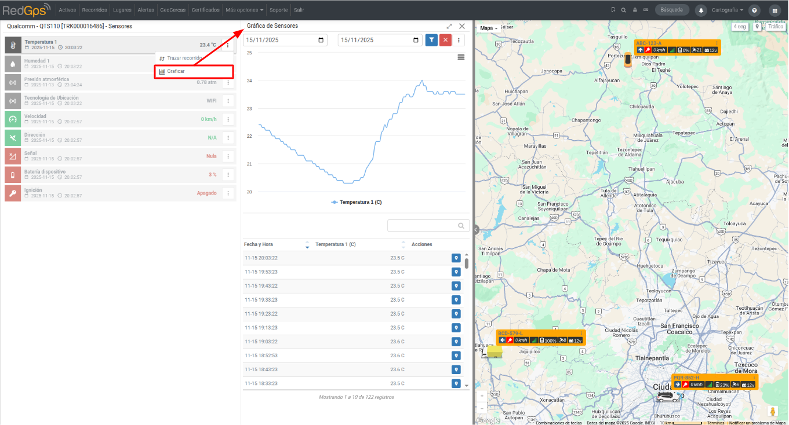Open the apps grid icon in header
The height and width of the screenshot is (425, 789).
pos(775,10)
